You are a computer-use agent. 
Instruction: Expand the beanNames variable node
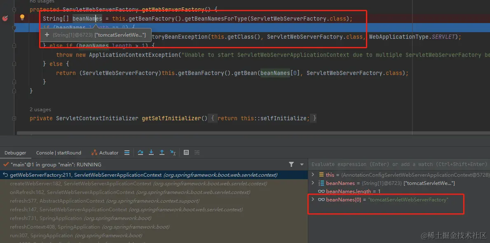[x=314, y=183]
